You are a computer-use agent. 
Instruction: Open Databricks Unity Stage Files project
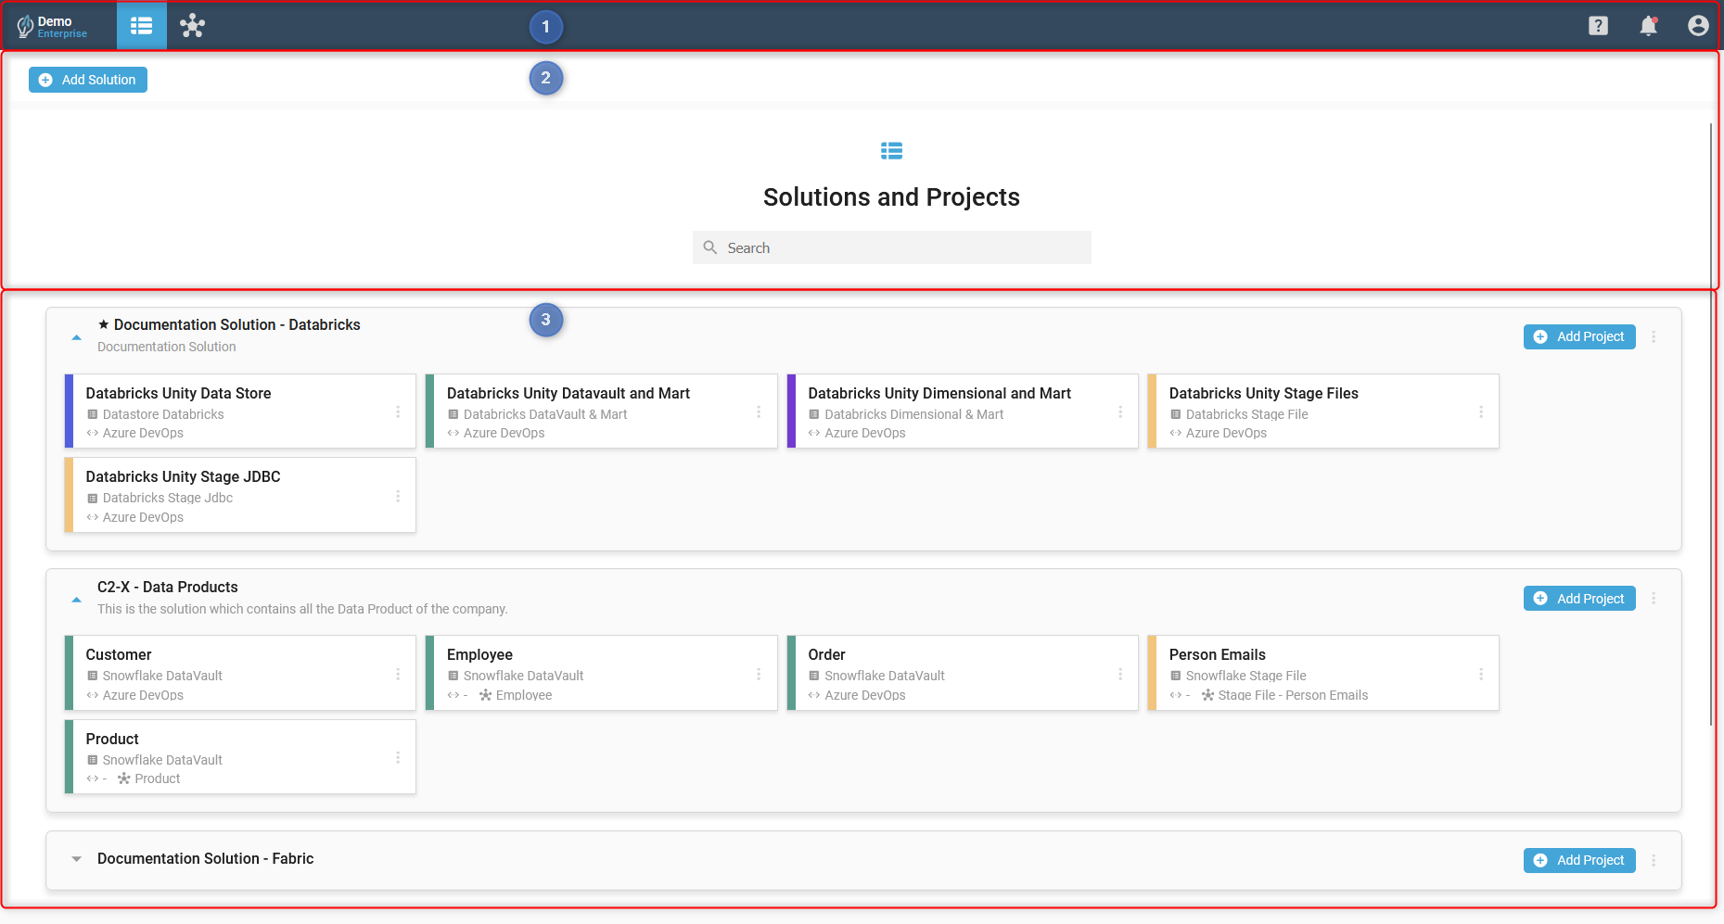[1323, 411]
